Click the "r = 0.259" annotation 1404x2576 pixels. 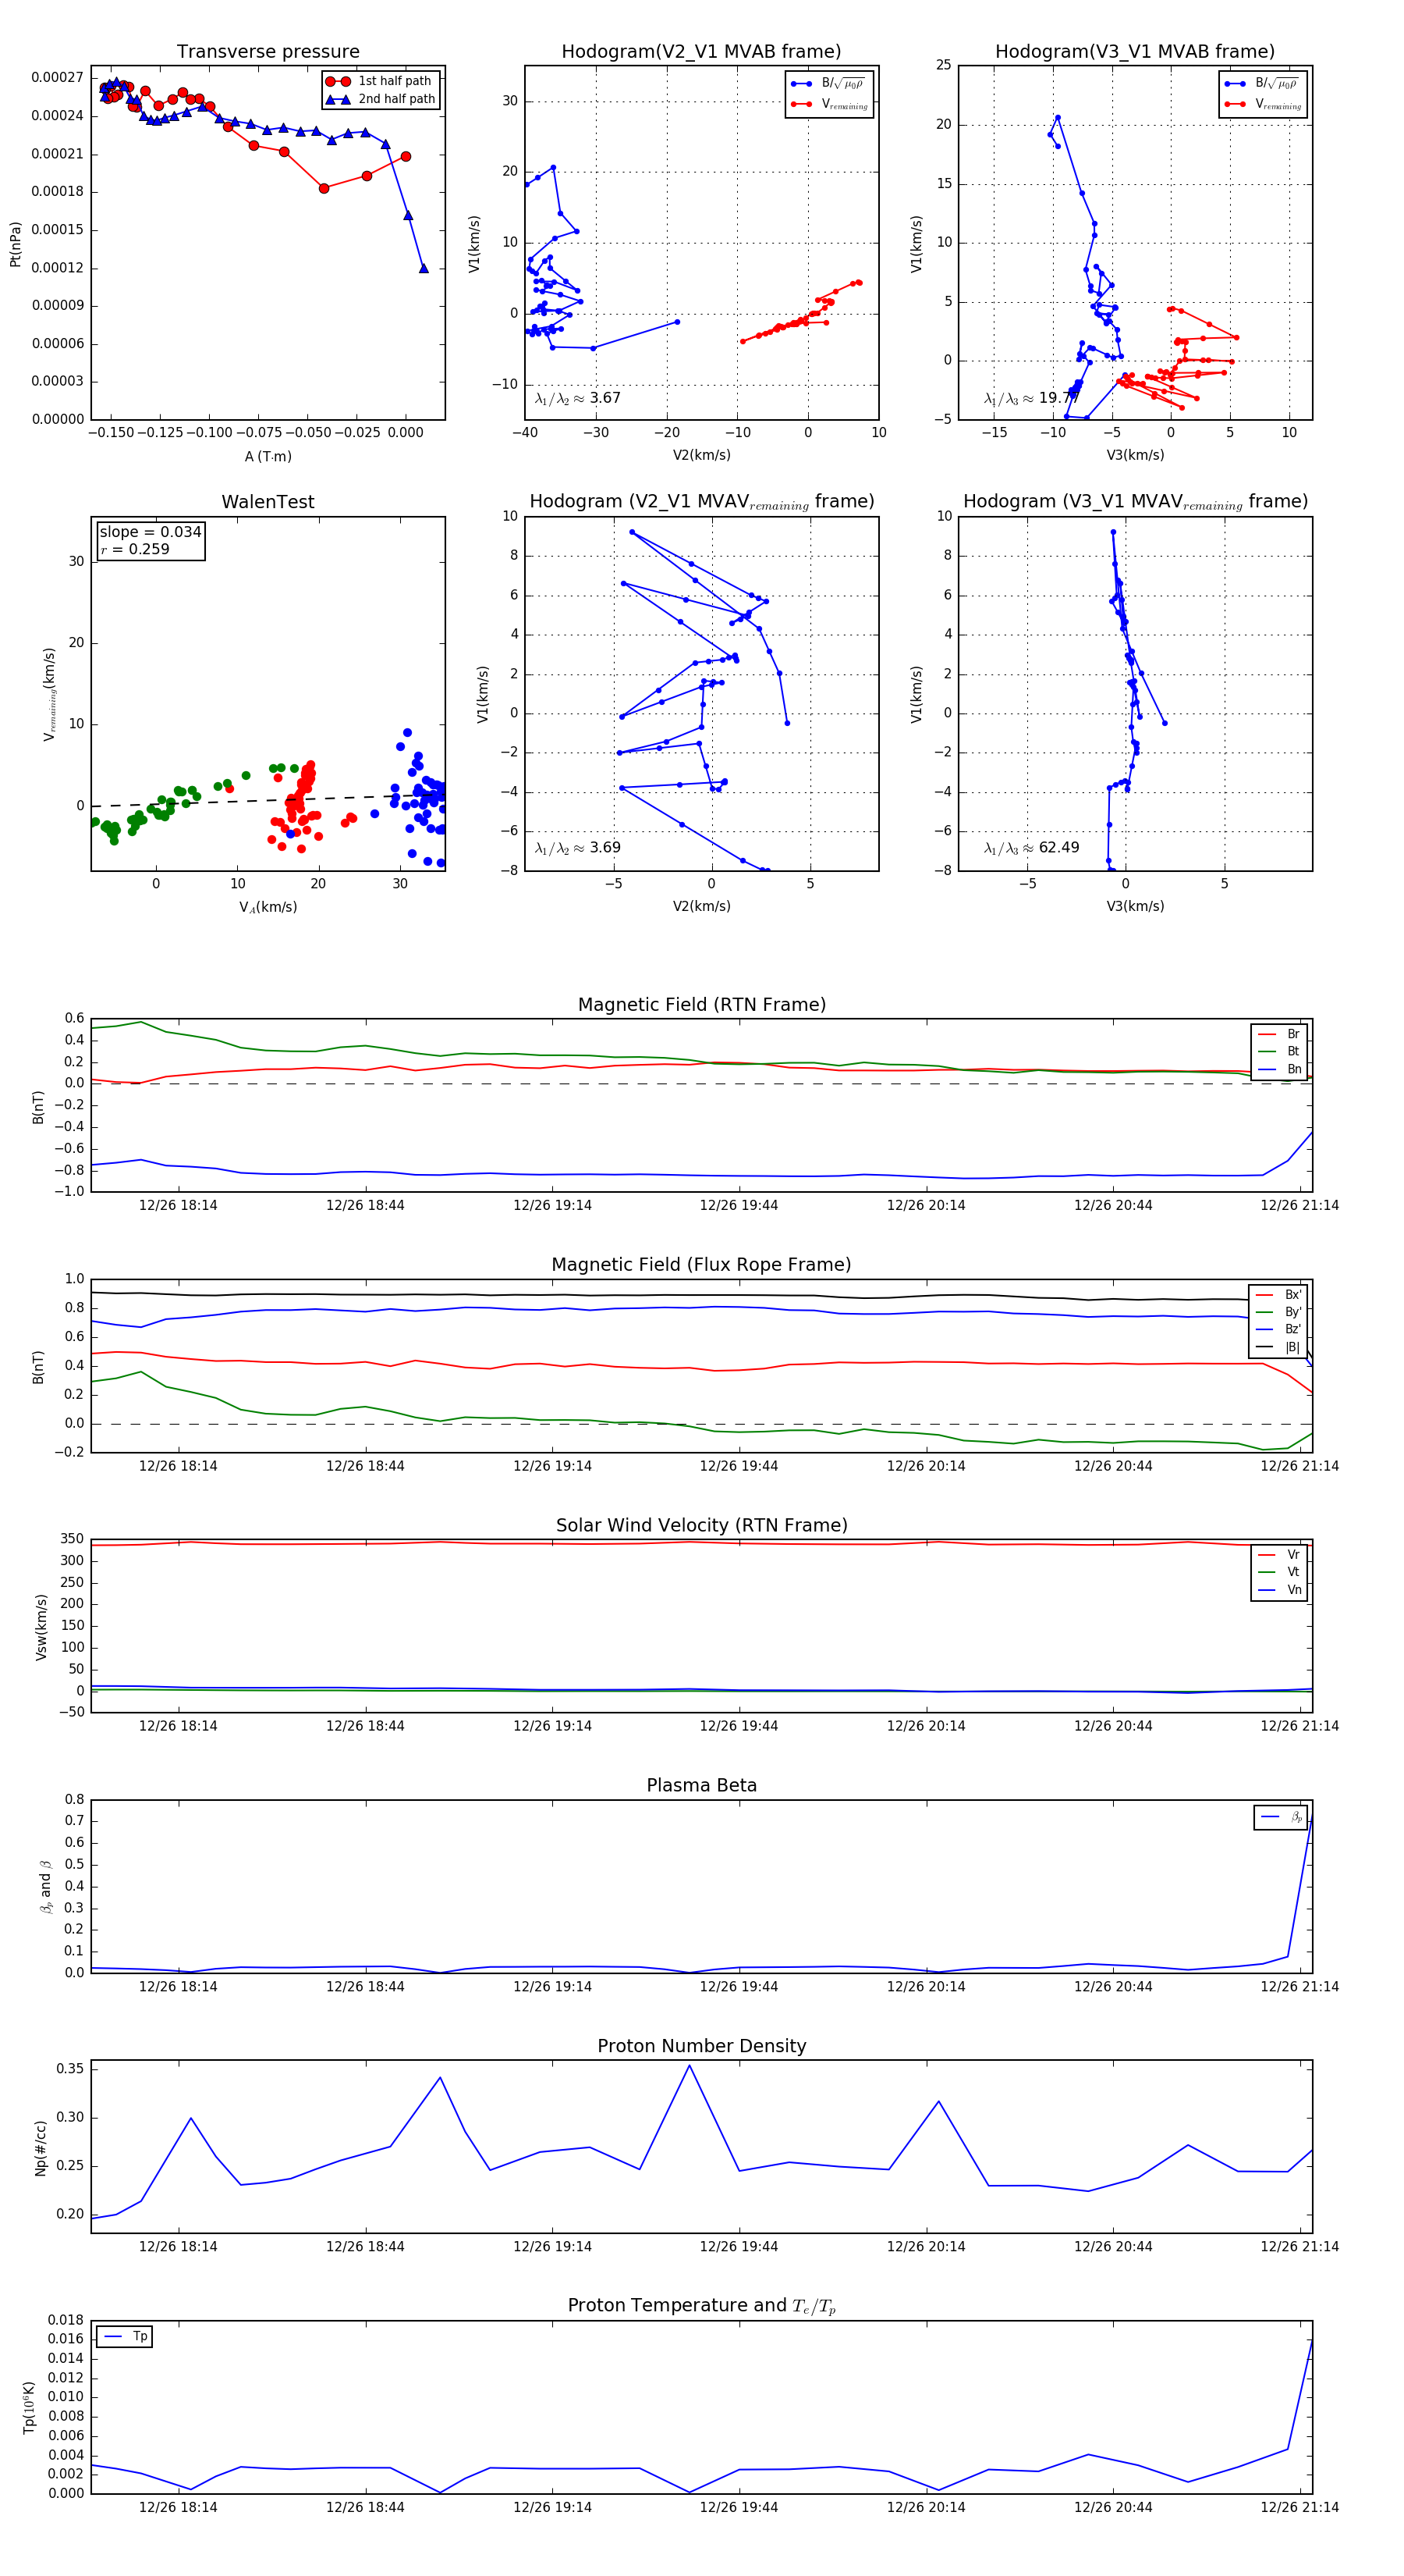[134, 549]
